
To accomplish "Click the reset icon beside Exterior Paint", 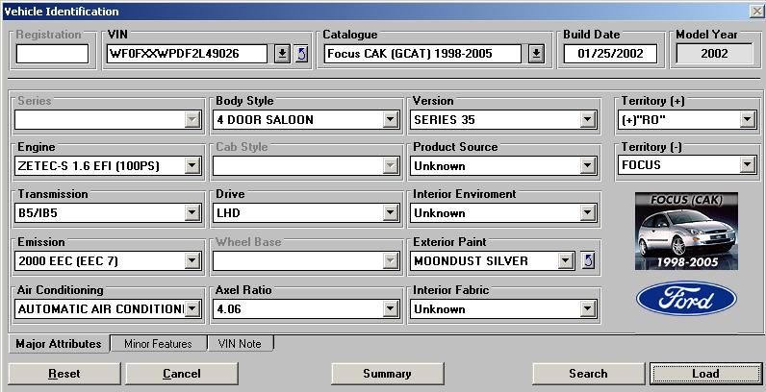I will pos(589,260).
